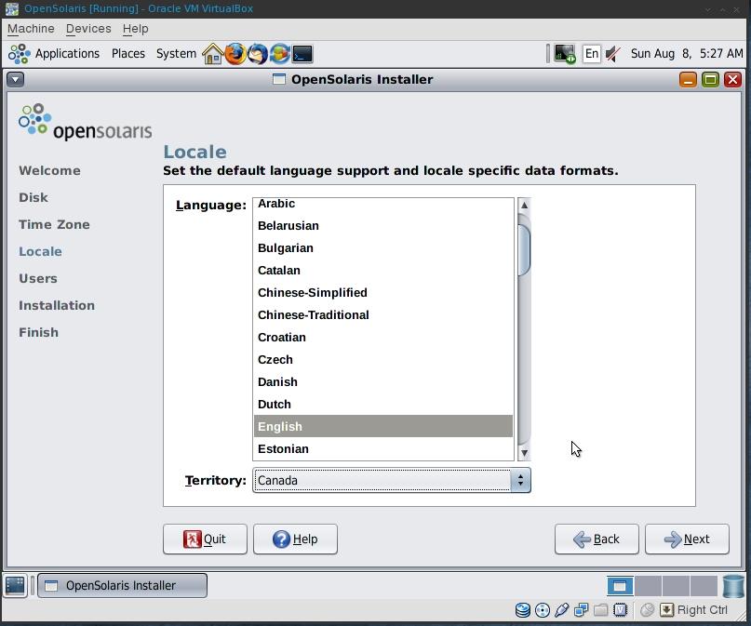Select Czech in the language list
The width and height of the screenshot is (751, 626).
(x=383, y=359)
